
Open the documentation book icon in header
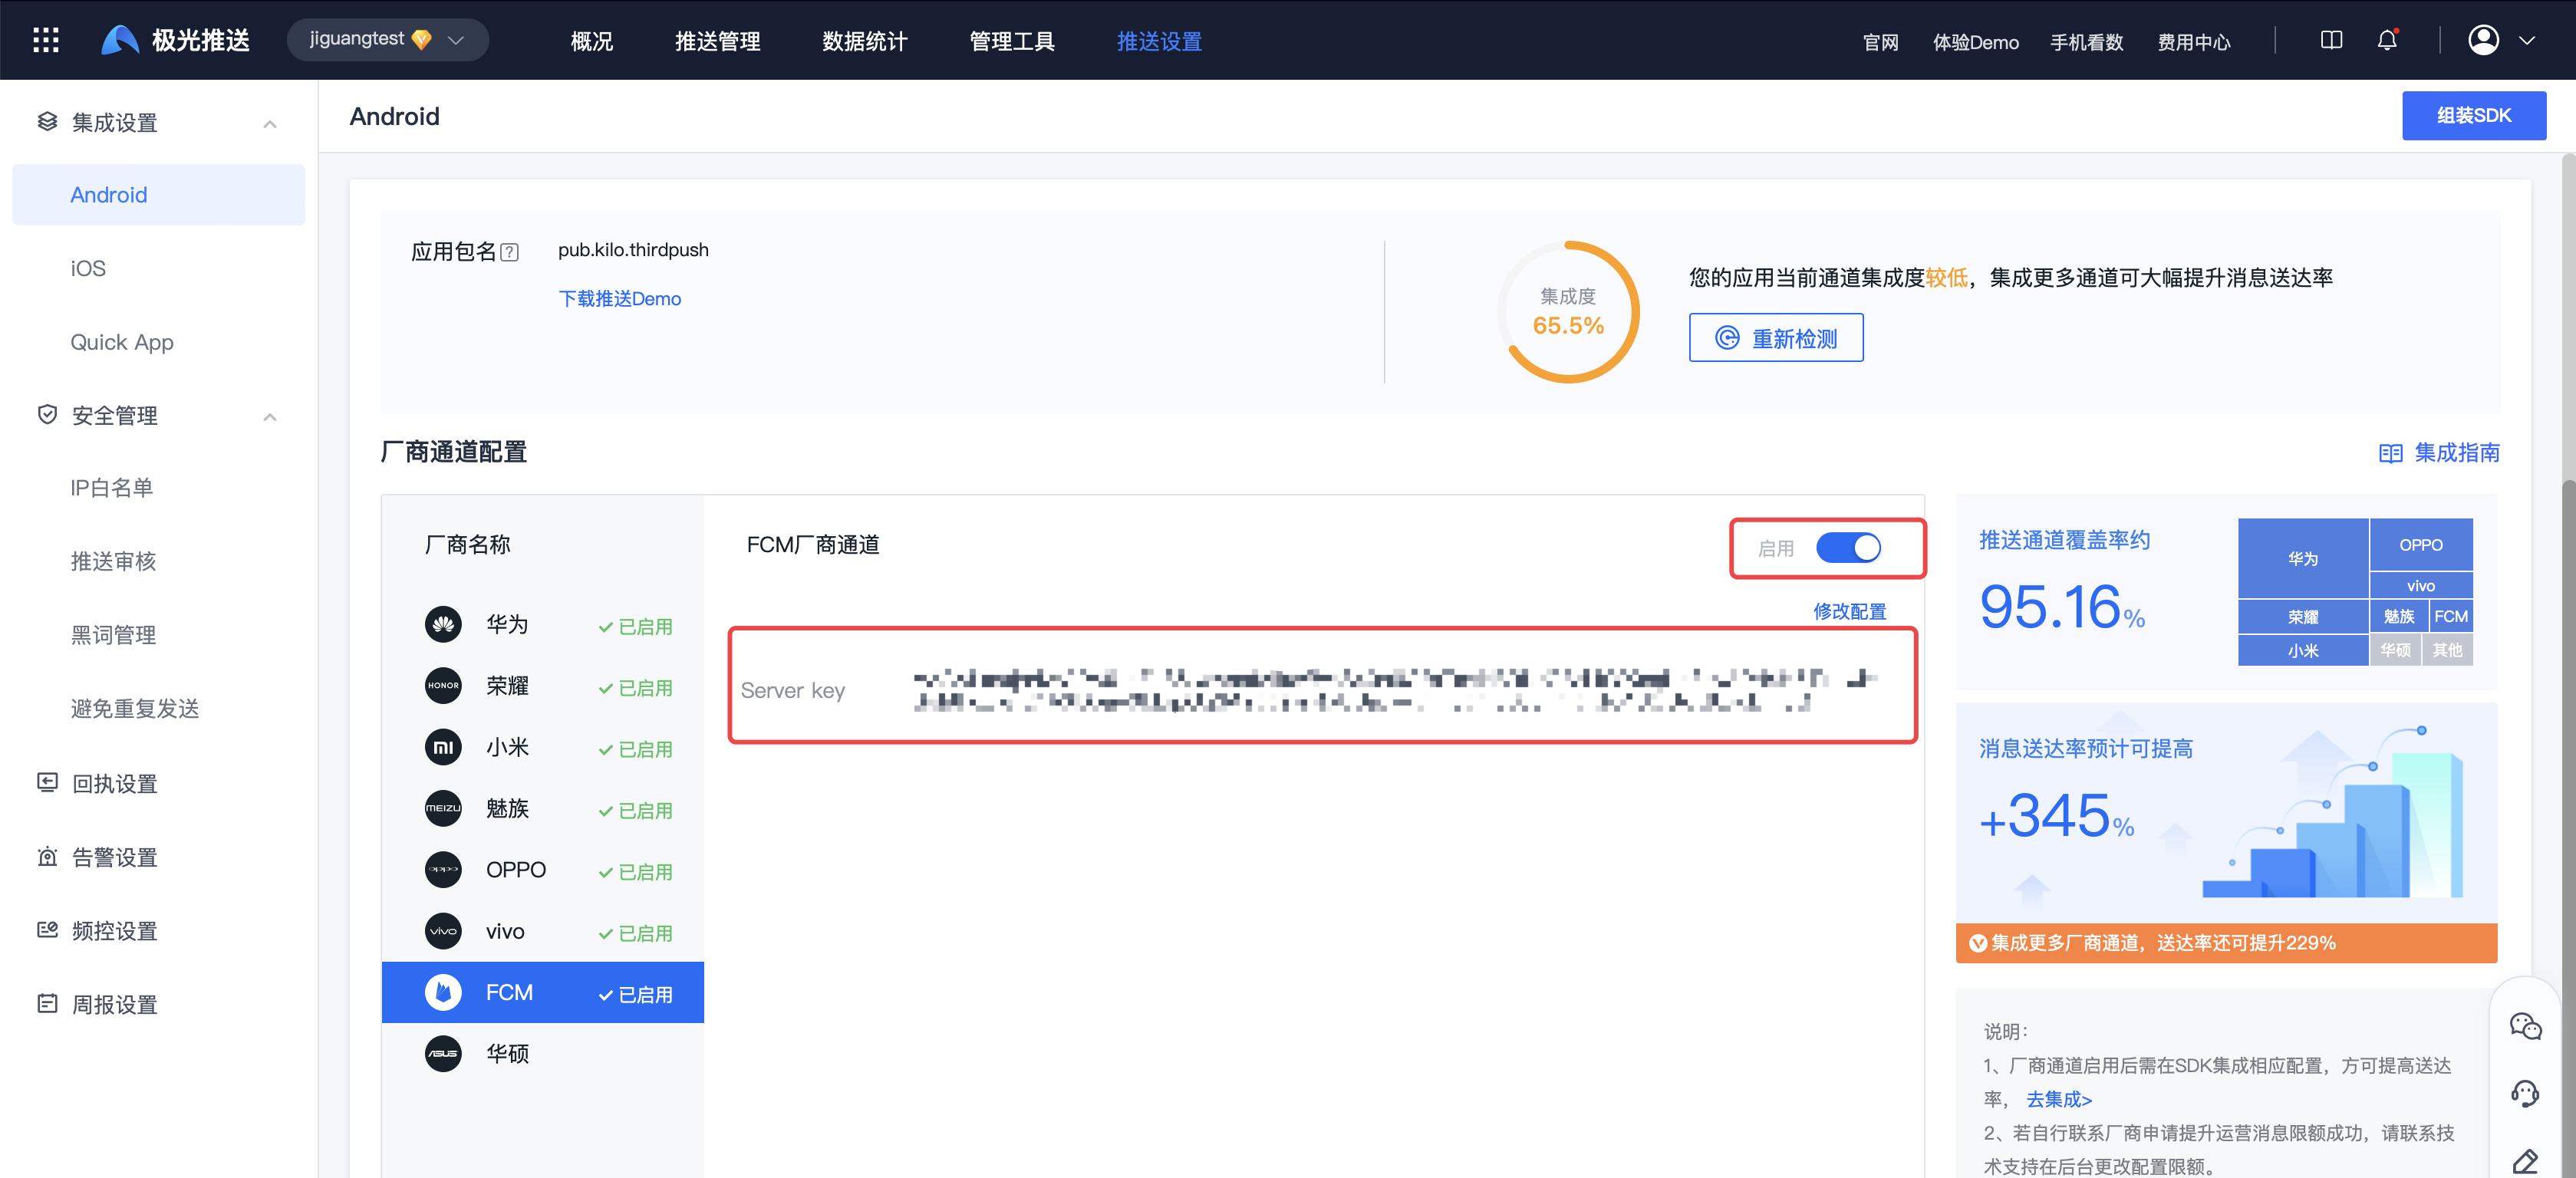(2331, 40)
